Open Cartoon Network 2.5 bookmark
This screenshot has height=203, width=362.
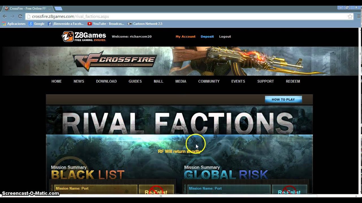click(x=145, y=24)
